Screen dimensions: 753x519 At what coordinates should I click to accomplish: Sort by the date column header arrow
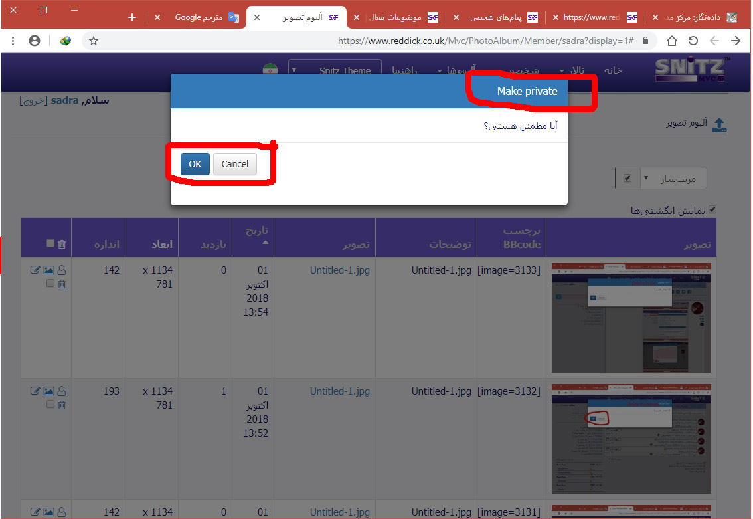point(266,243)
